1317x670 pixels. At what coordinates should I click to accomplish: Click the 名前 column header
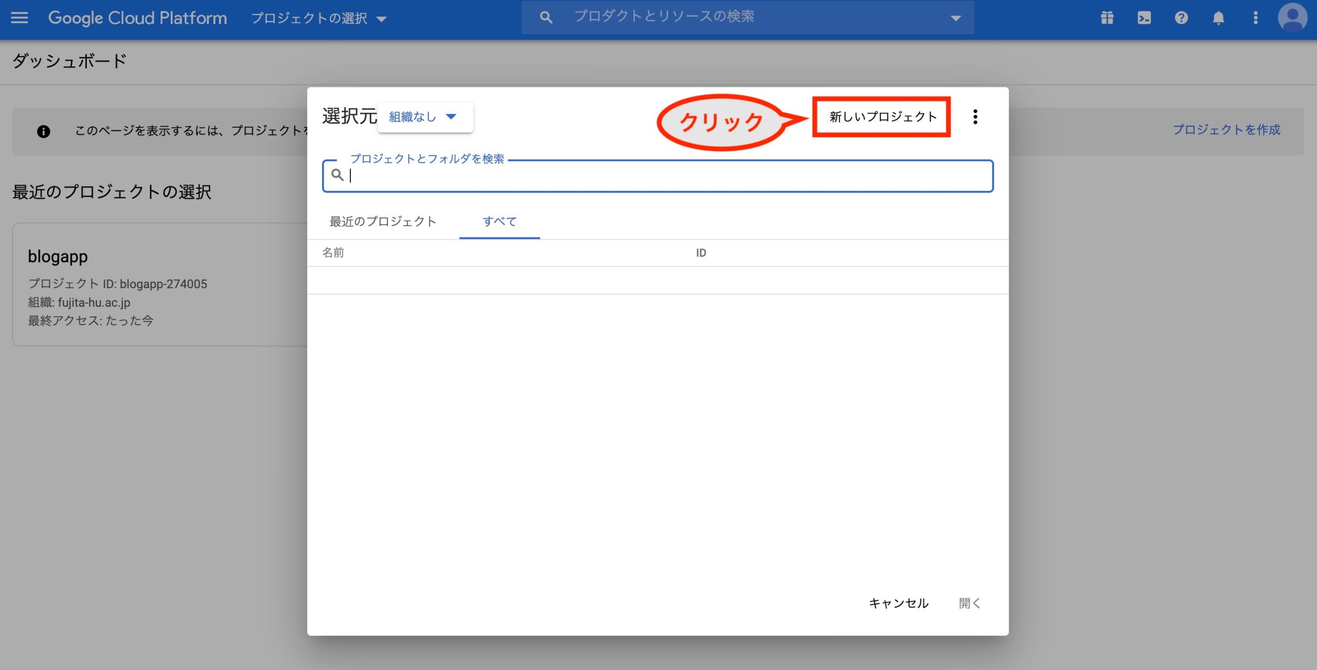click(x=333, y=253)
